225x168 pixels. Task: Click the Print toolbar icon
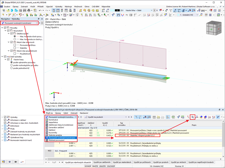pyautogui.click(x=29, y=10)
